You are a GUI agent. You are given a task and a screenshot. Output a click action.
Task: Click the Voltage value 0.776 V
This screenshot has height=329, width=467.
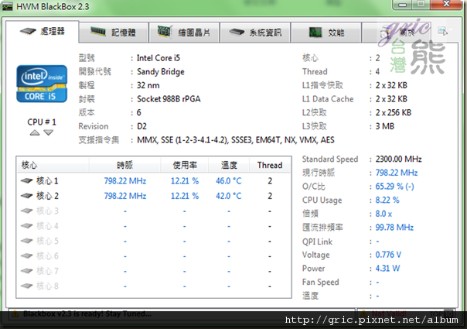pos(388,255)
